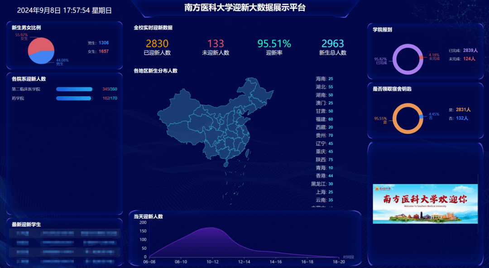Click the 2830 已迎新人数 statistic
Viewport: 489px width, 268px height.
(157, 47)
